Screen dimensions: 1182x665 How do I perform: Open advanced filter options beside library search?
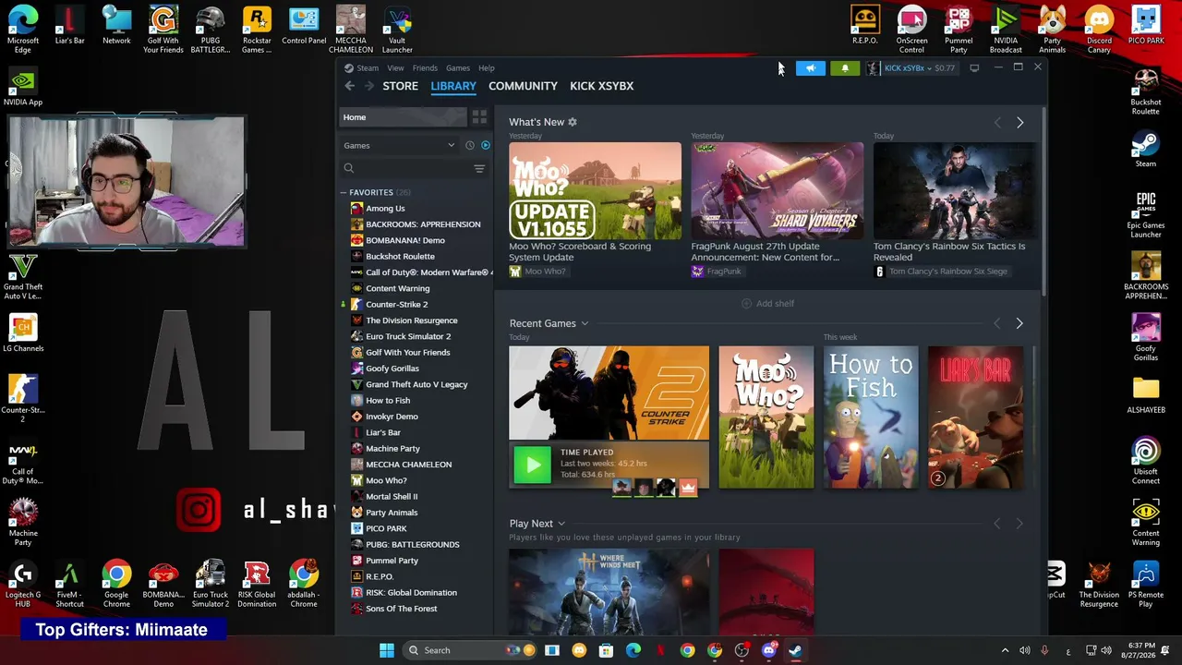[479, 168]
